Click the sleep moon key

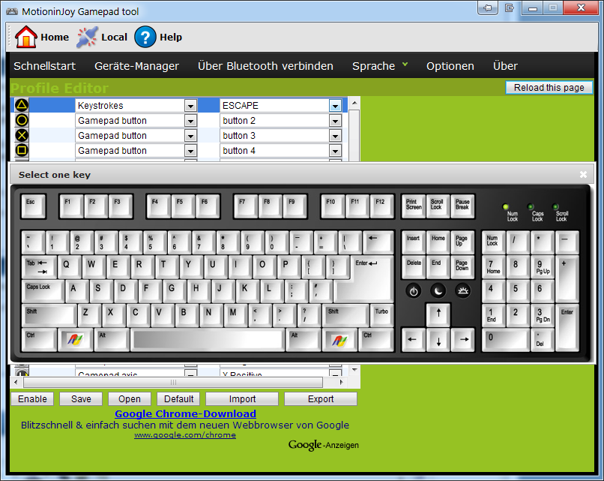pos(438,291)
